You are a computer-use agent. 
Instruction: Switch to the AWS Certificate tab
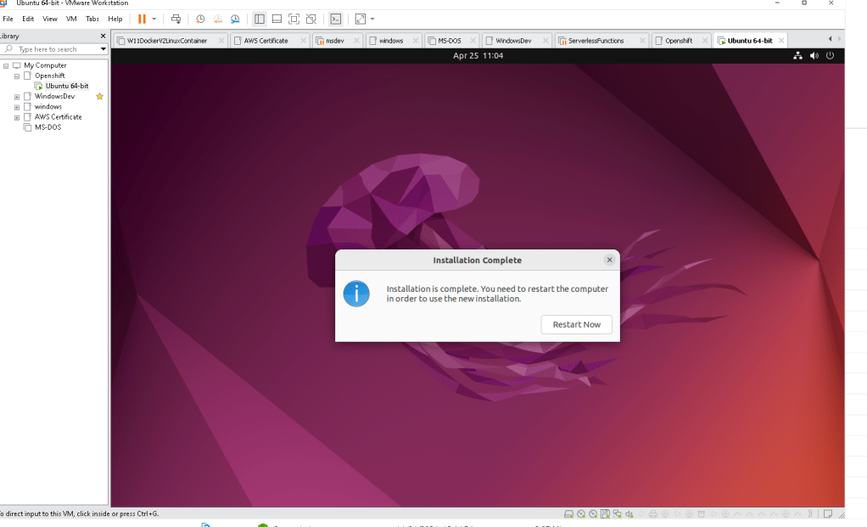pos(266,41)
